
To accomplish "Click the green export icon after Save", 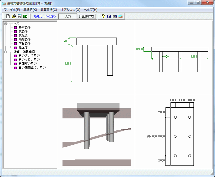I will pos(25,17).
